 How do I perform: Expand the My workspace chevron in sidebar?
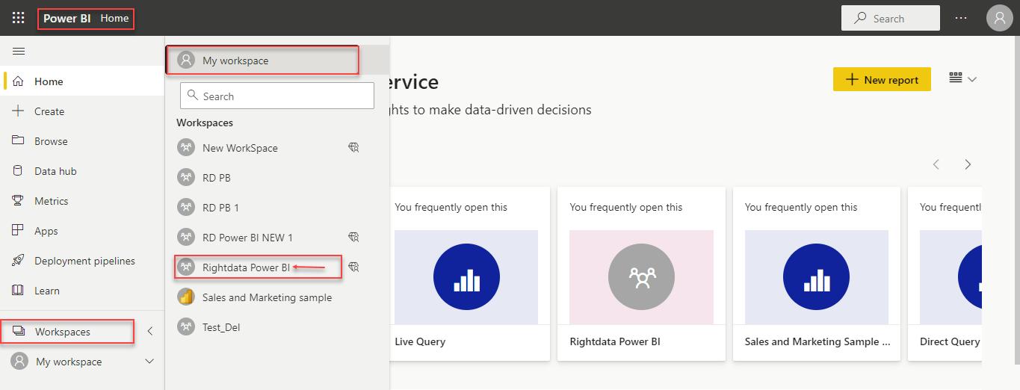tap(149, 362)
